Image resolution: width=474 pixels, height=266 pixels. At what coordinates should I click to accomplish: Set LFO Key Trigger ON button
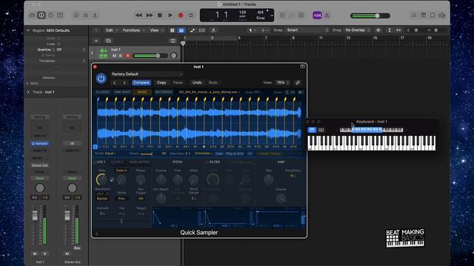click(141, 199)
